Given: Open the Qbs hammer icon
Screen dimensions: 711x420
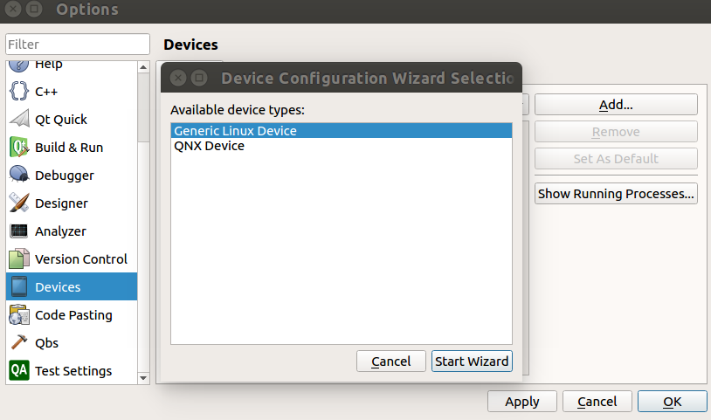Looking at the screenshot, I should click(19, 342).
